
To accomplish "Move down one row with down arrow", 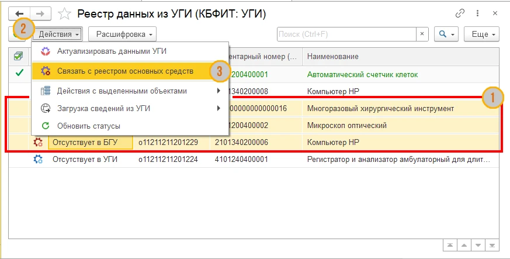I will pos(478,246).
